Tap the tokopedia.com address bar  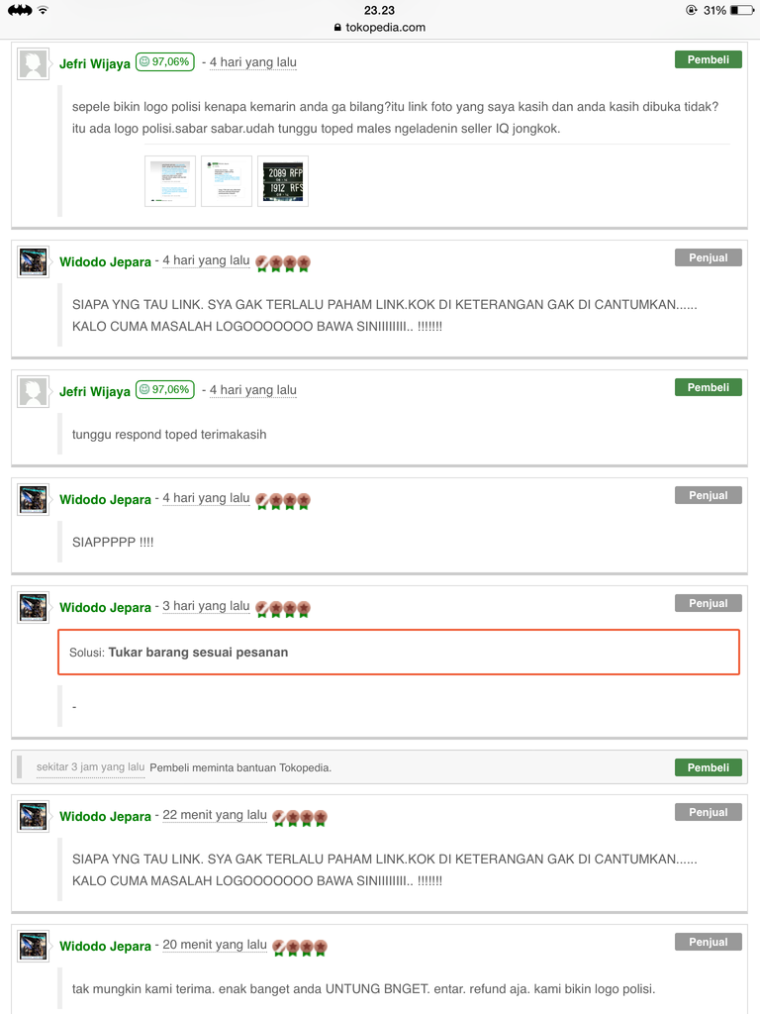pos(380,27)
